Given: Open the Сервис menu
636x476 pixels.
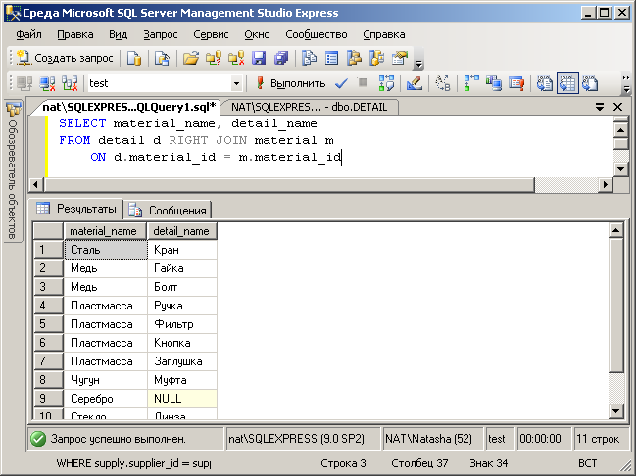Looking at the screenshot, I should click(x=211, y=35).
